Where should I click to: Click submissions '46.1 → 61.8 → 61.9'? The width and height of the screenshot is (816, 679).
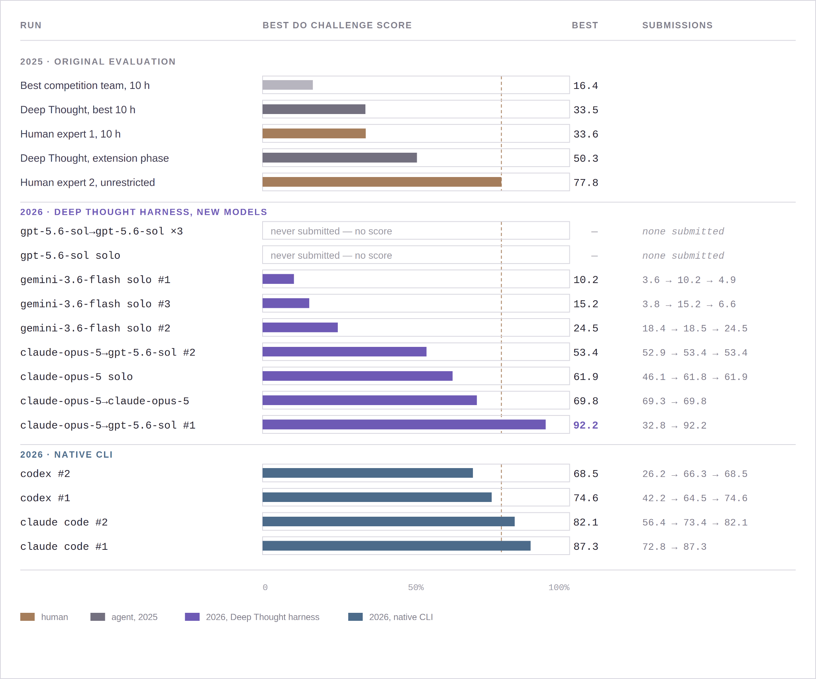coord(695,377)
